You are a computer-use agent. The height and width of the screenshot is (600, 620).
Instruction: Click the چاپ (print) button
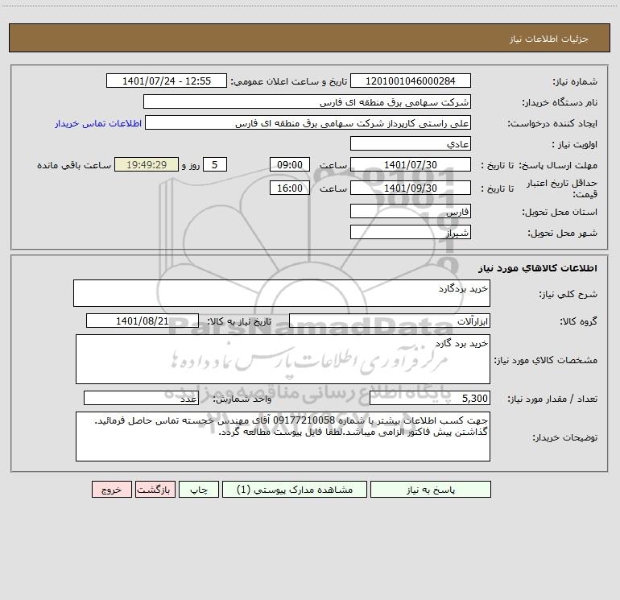pos(199,489)
